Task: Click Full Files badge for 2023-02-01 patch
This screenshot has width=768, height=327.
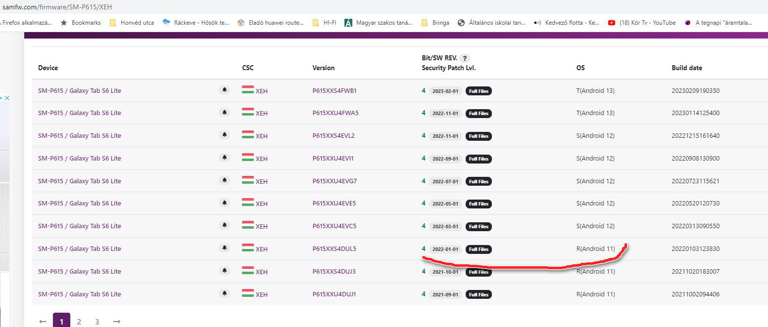Action: point(479,91)
